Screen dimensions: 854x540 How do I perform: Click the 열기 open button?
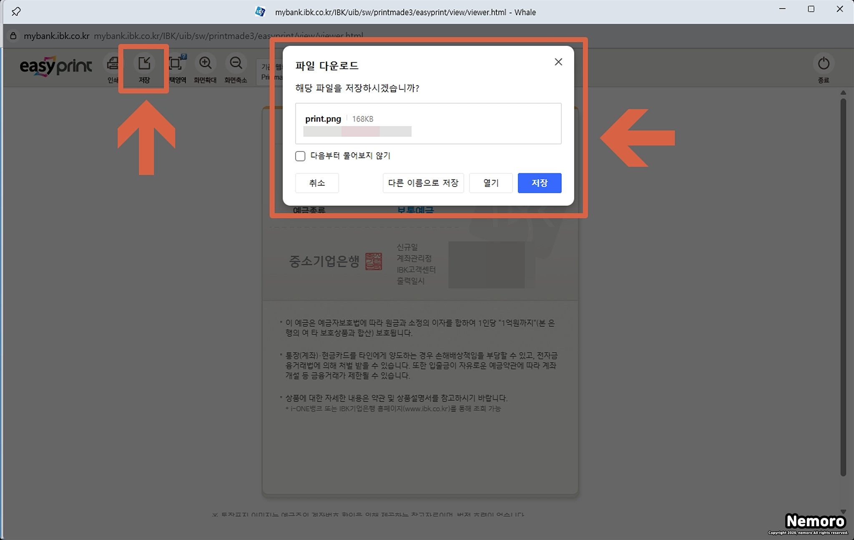(x=491, y=183)
